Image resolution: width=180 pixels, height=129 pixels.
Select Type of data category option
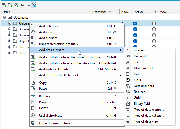[x=150, y=116]
